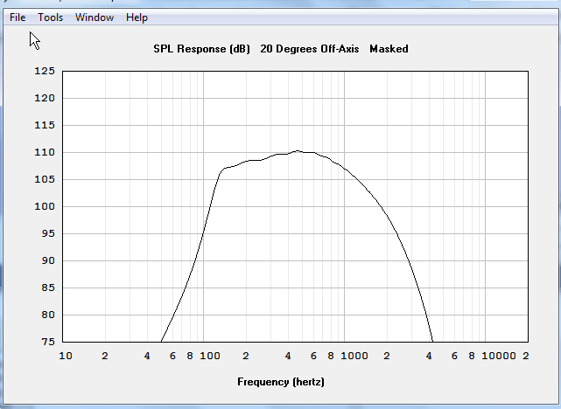Viewport: 561px width, 409px height.
Task: Click the 95 value on the dB axis
Action: point(48,233)
